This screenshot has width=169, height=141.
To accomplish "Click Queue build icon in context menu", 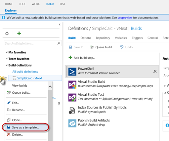I will tap(9, 93).
